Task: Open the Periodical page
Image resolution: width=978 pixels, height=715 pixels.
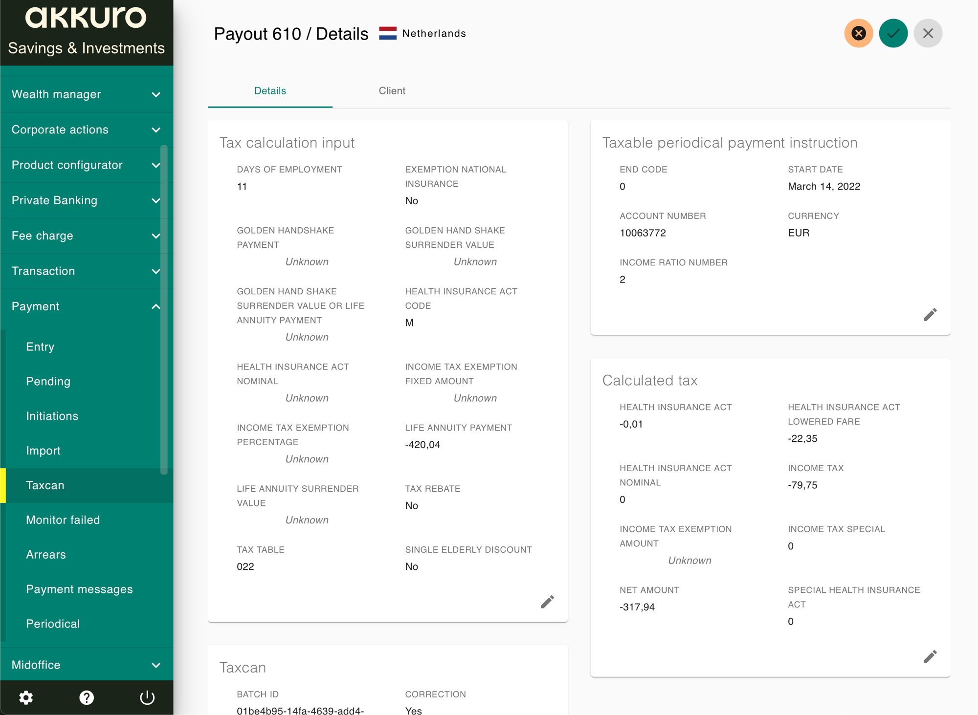Action: point(87,624)
